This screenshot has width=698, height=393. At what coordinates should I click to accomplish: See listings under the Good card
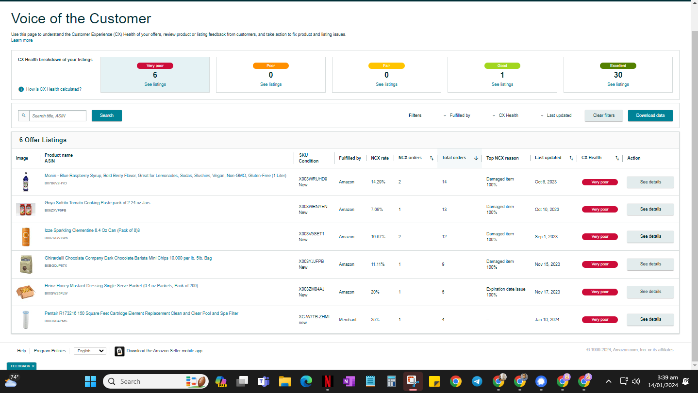(x=502, y=84)
